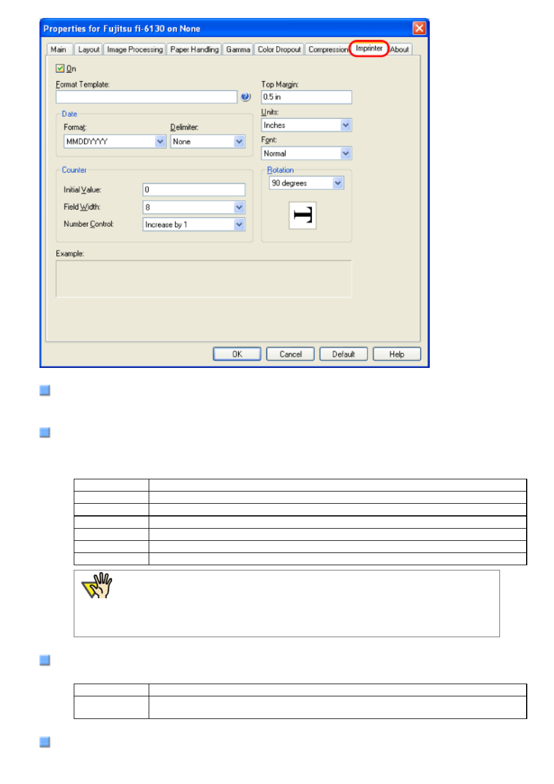Image resolution: width=554 pixels, height=784 pixels.
Task: Open the Delimiter dropdown set to None
Action: click(x=208, y=142)
